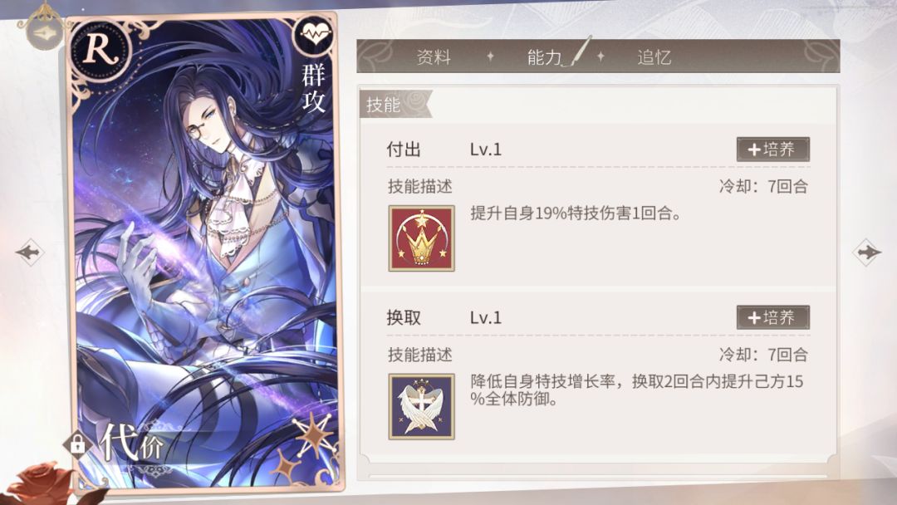Click the character card artwork
897x505 pixels.
pos(206,252)
